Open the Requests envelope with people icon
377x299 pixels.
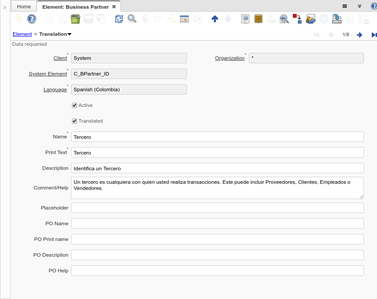point(311,19)
